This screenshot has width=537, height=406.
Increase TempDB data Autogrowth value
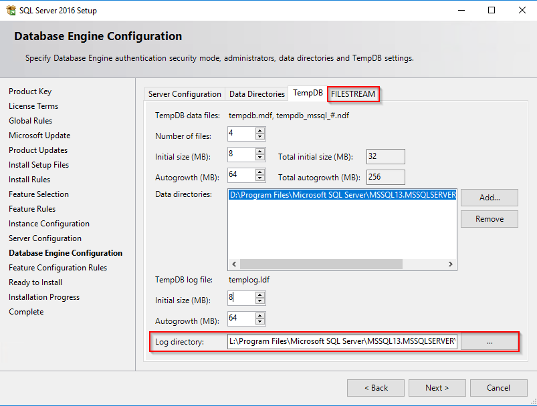(260, 172)
